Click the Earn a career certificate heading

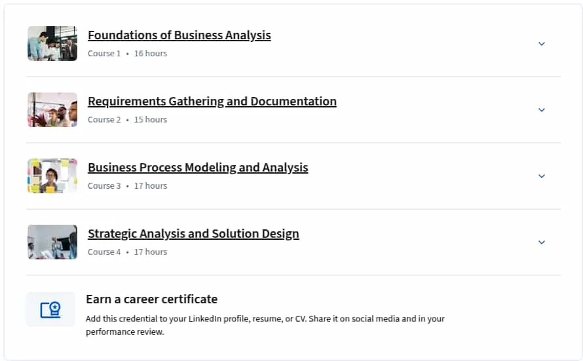click(152, 299)
